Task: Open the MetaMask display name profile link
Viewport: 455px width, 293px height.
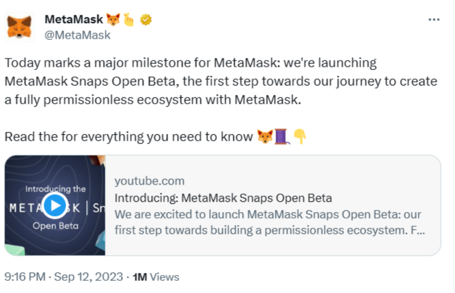Action: 74,19
